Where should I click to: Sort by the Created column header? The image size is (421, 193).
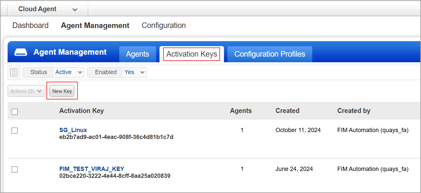coord(287,111)
